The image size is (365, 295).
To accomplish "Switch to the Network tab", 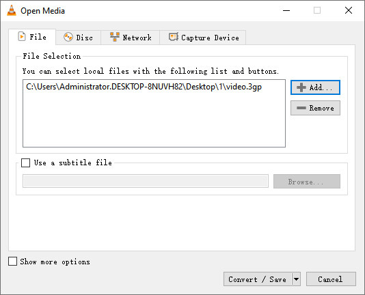I will (131, 38).
